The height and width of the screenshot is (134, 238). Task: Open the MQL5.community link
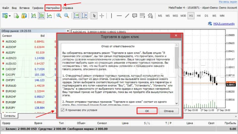point(224,24)
